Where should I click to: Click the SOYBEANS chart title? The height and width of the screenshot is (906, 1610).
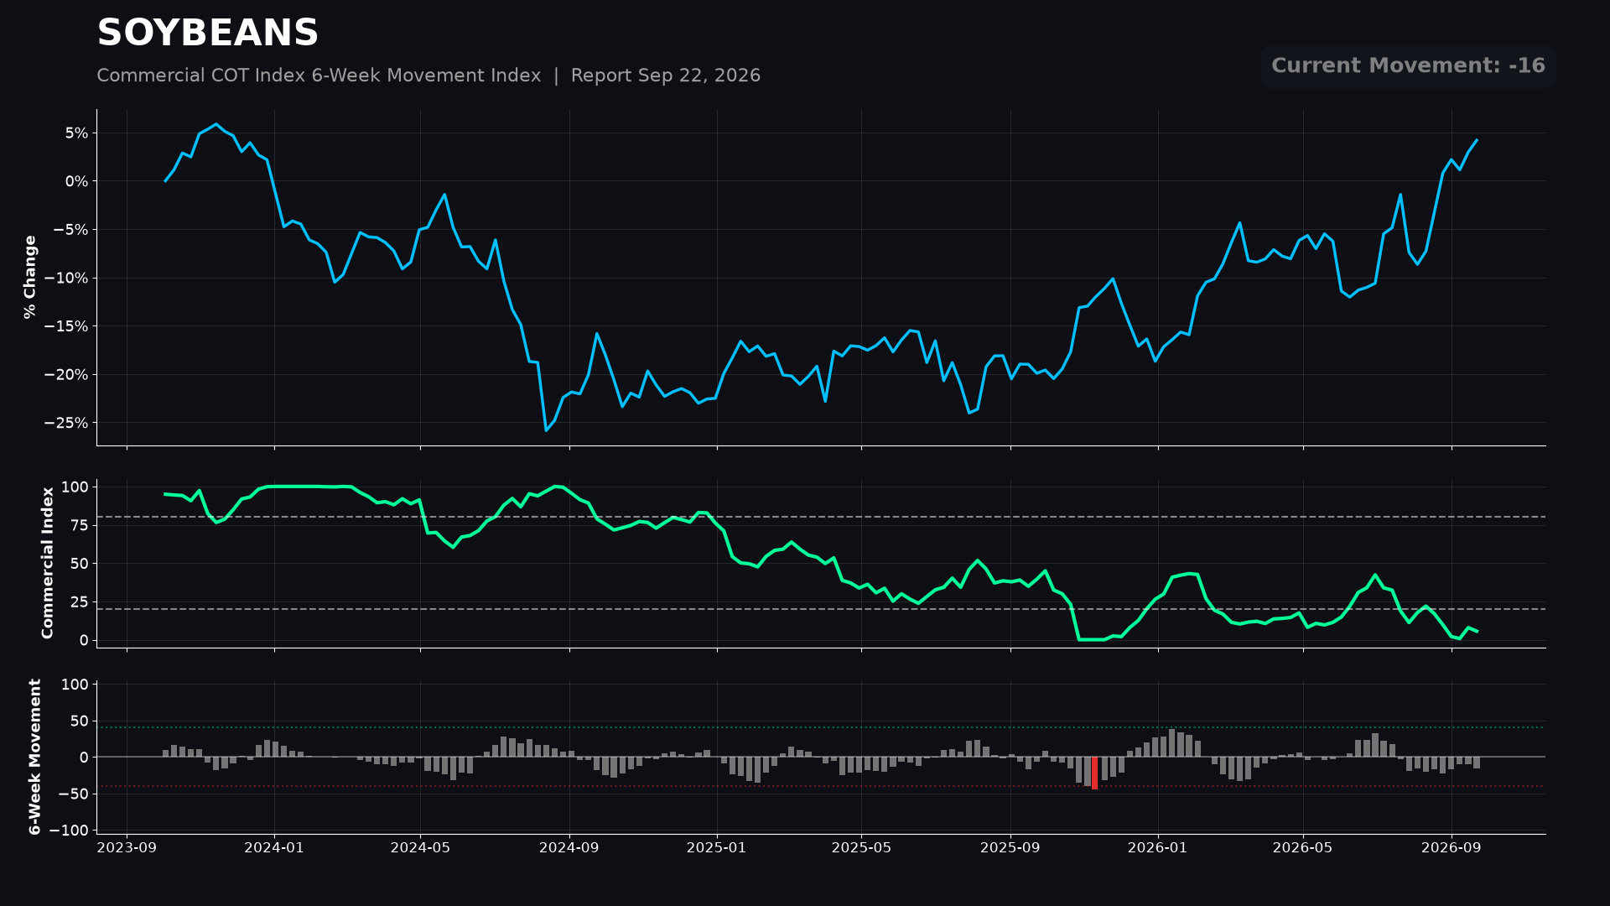pos(207,34)
